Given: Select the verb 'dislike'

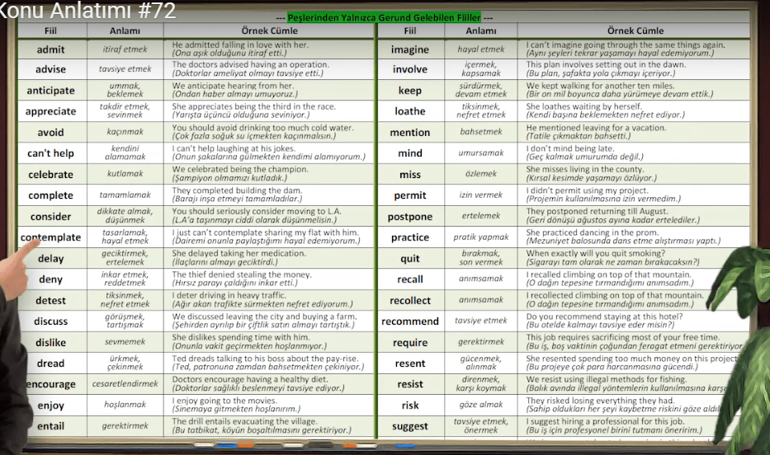Looking at the screenshot, I should [50, 342].
